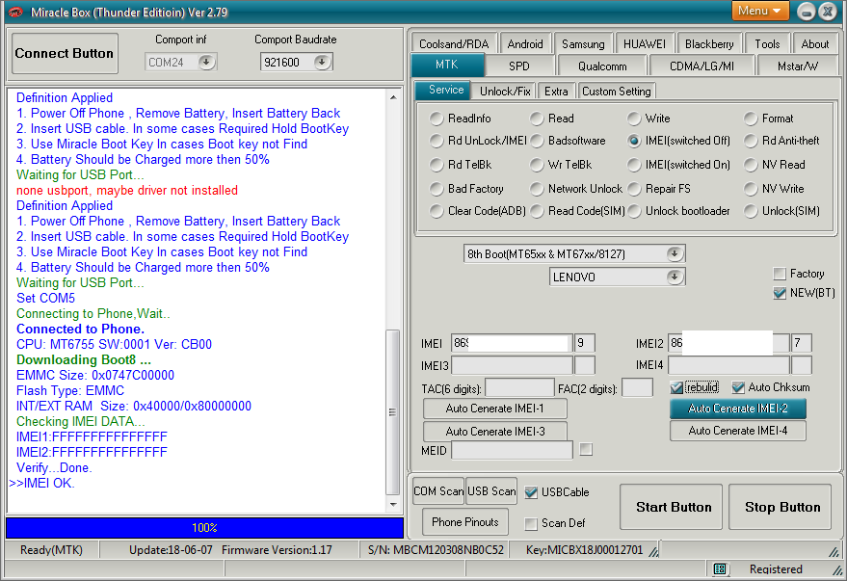The height and width of the screenshot is (581, 847).
Task: Select the Network Unlock radio option
Action: coord(537,189)
